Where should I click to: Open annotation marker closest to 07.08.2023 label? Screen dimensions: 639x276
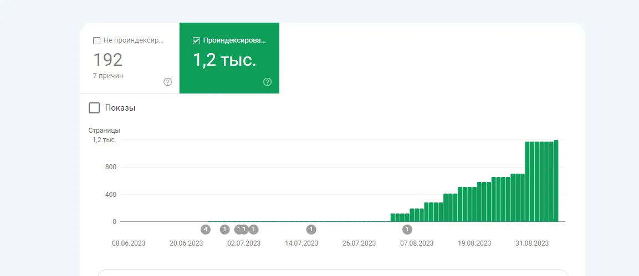tap(407, 230)
